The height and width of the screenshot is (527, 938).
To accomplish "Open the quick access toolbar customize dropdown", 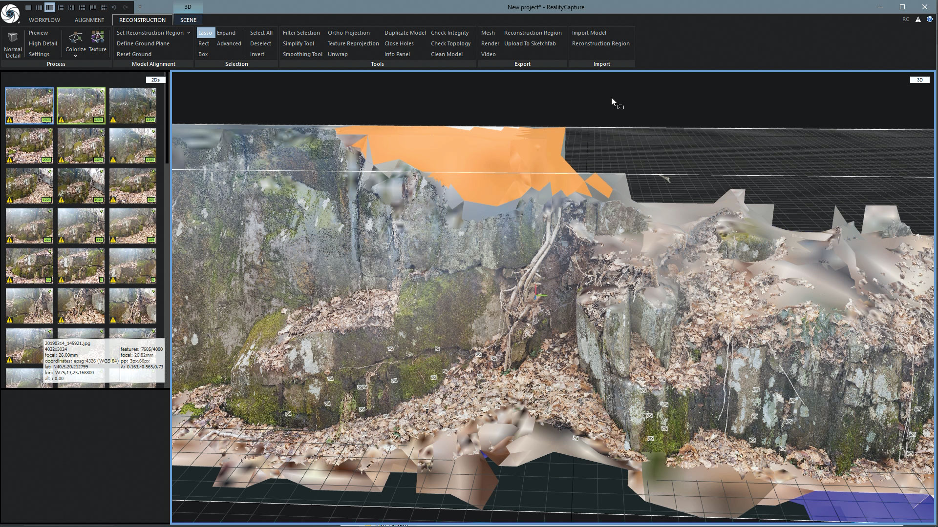I will [140, 7].
